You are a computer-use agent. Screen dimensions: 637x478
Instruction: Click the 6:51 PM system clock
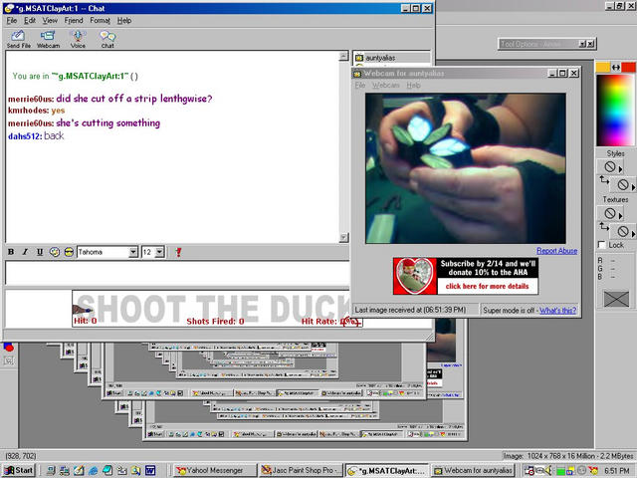617,470
